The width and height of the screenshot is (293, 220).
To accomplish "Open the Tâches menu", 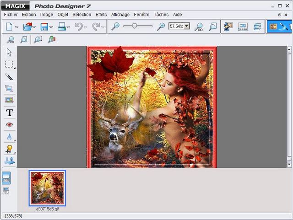I will [161, 15].
